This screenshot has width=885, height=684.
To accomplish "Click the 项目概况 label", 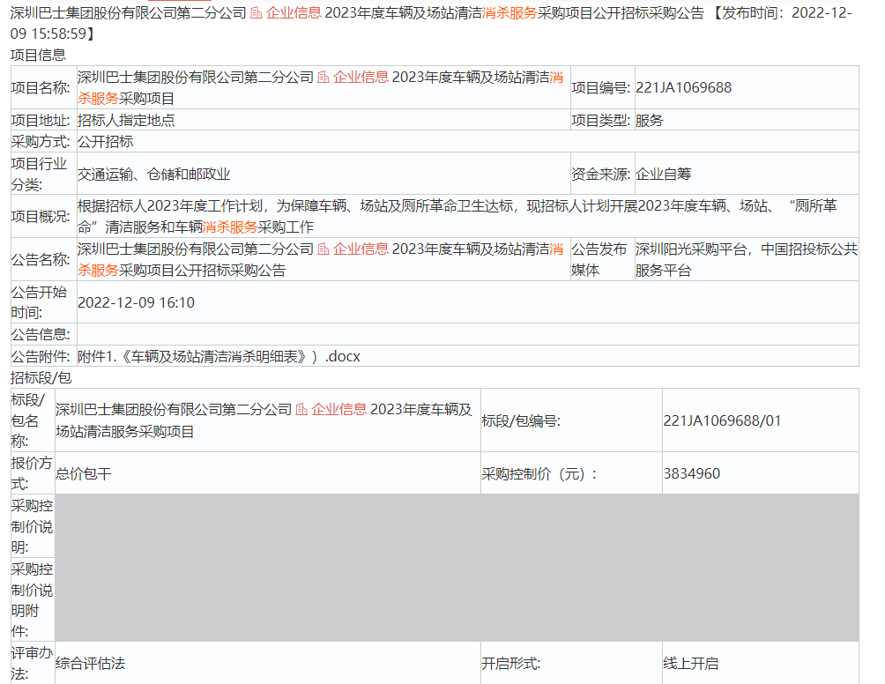I will point(41,216).
